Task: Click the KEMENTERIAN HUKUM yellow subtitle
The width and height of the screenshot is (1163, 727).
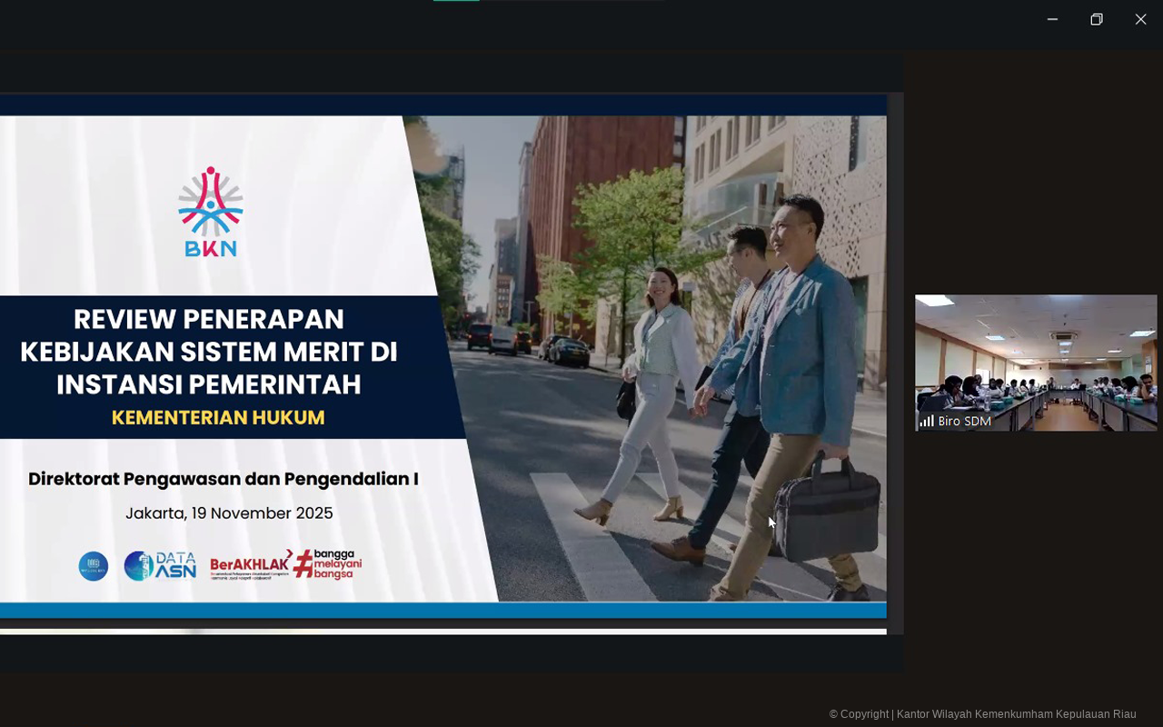Action: pyautogui.click(x=218, y=417)
